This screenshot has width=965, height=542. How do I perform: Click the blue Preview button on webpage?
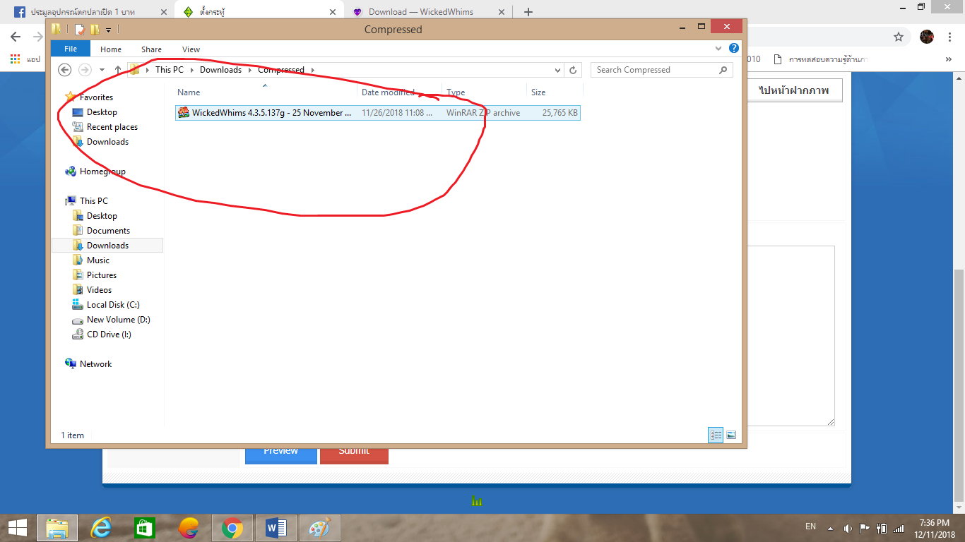tap(281, 453)
